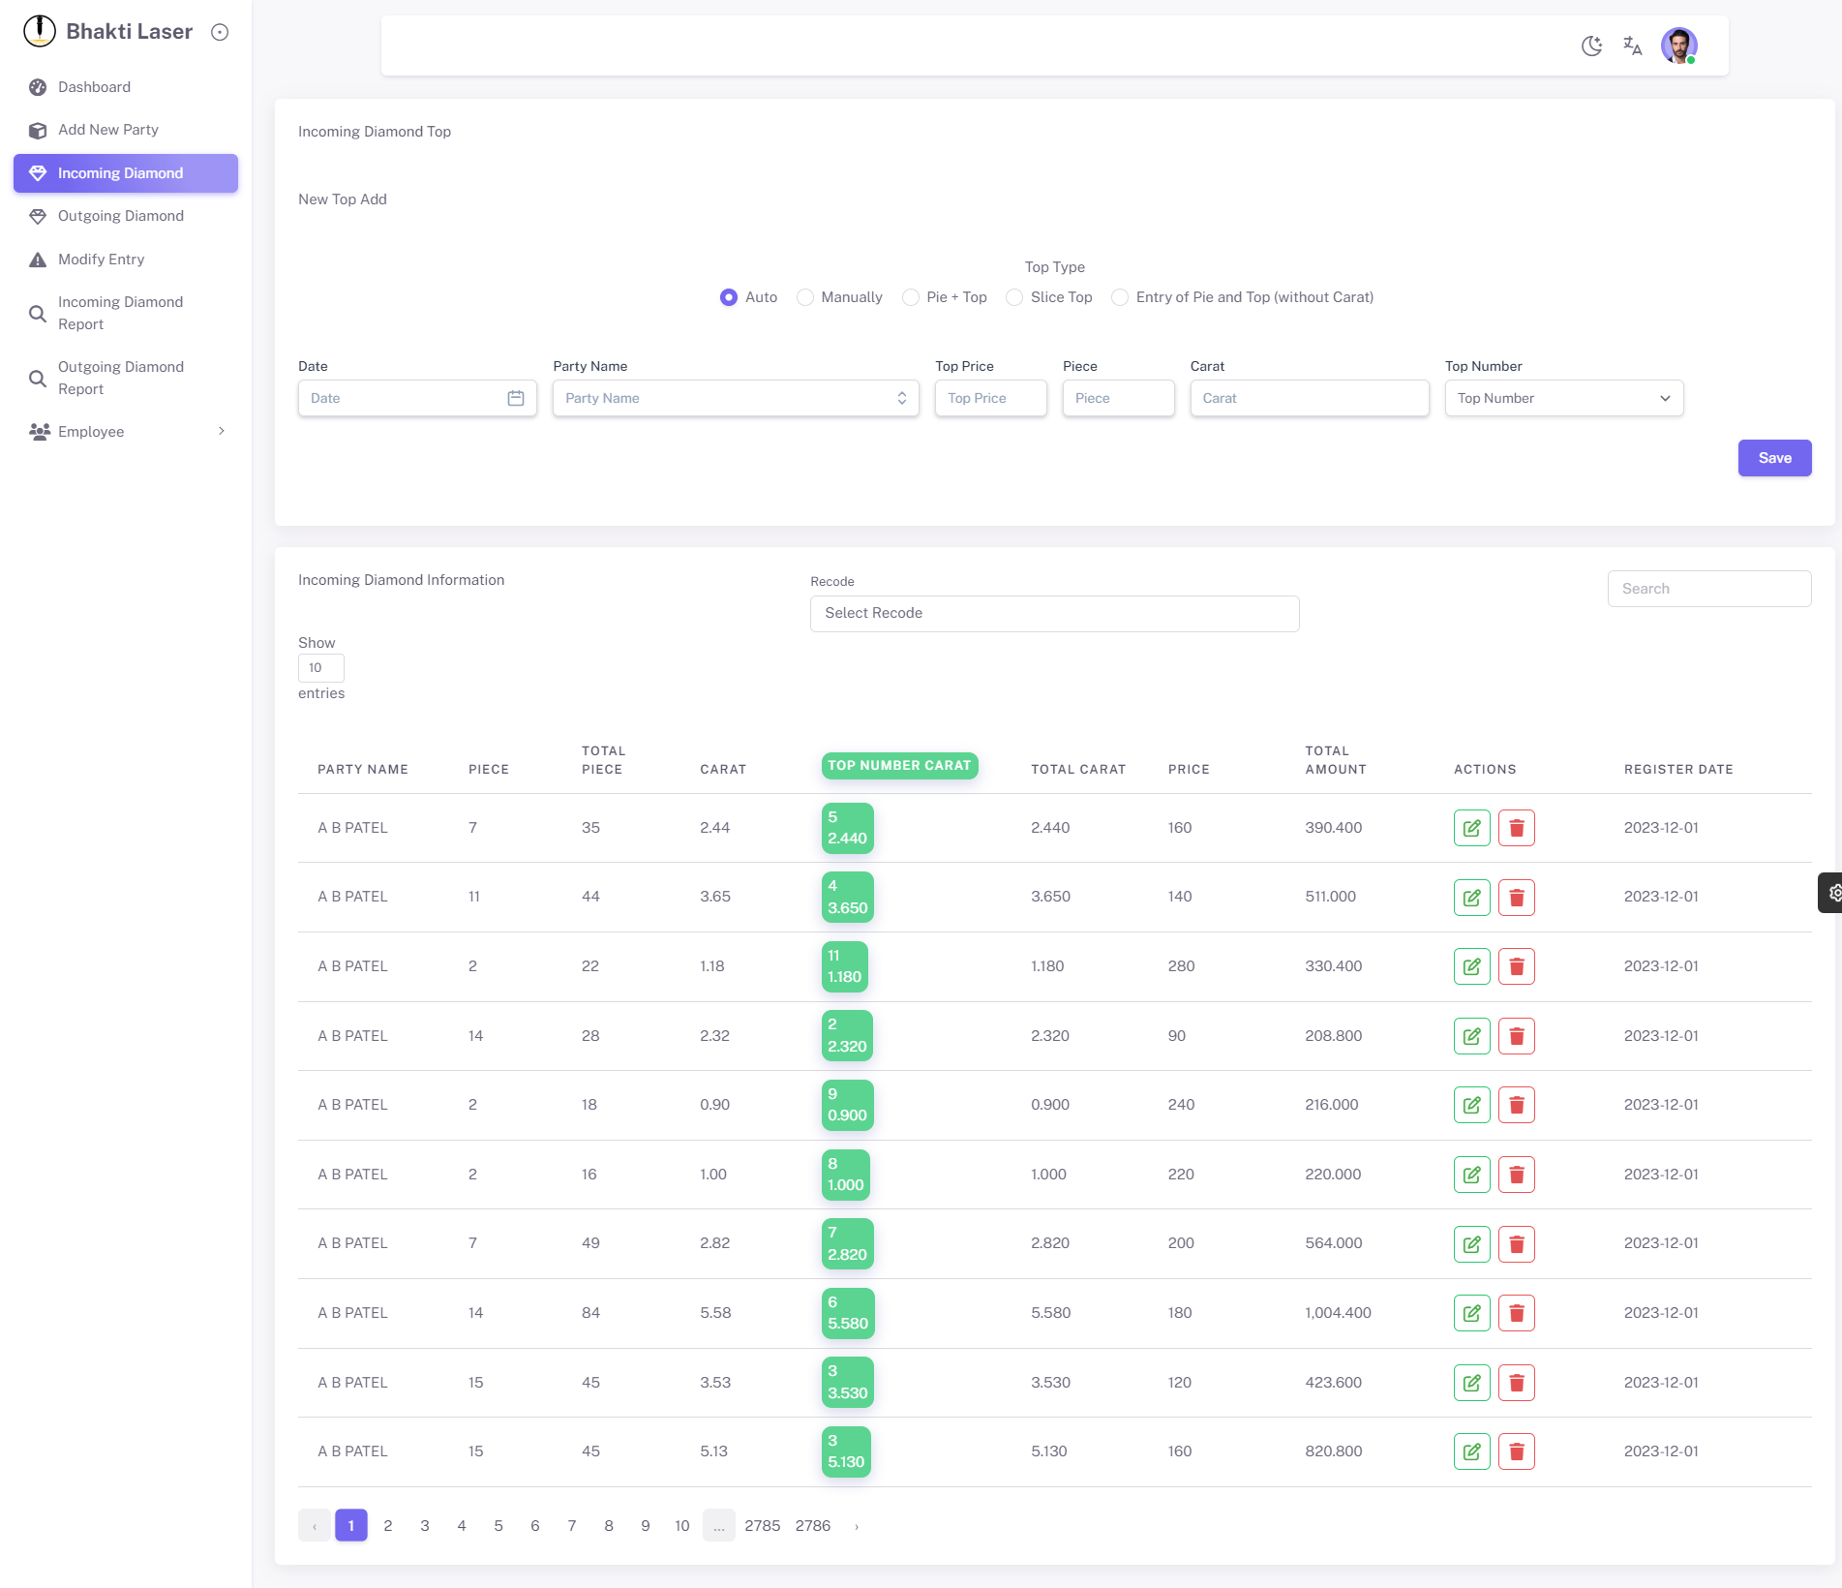The height and width of the screenshot is (1588, 1842).
Task: Open the language translate icon
Action: (1633, 46)
